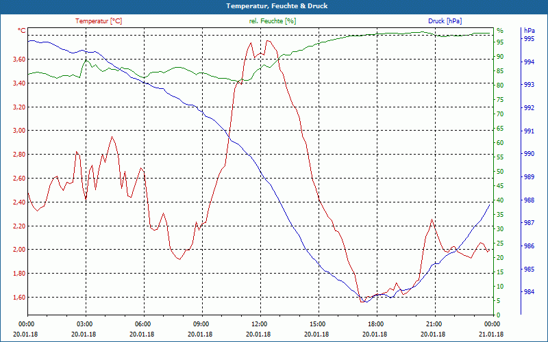Pick the 2,60 temperature axis value
This screenshot has height=342, width=548.
click(x=19, y=179)
